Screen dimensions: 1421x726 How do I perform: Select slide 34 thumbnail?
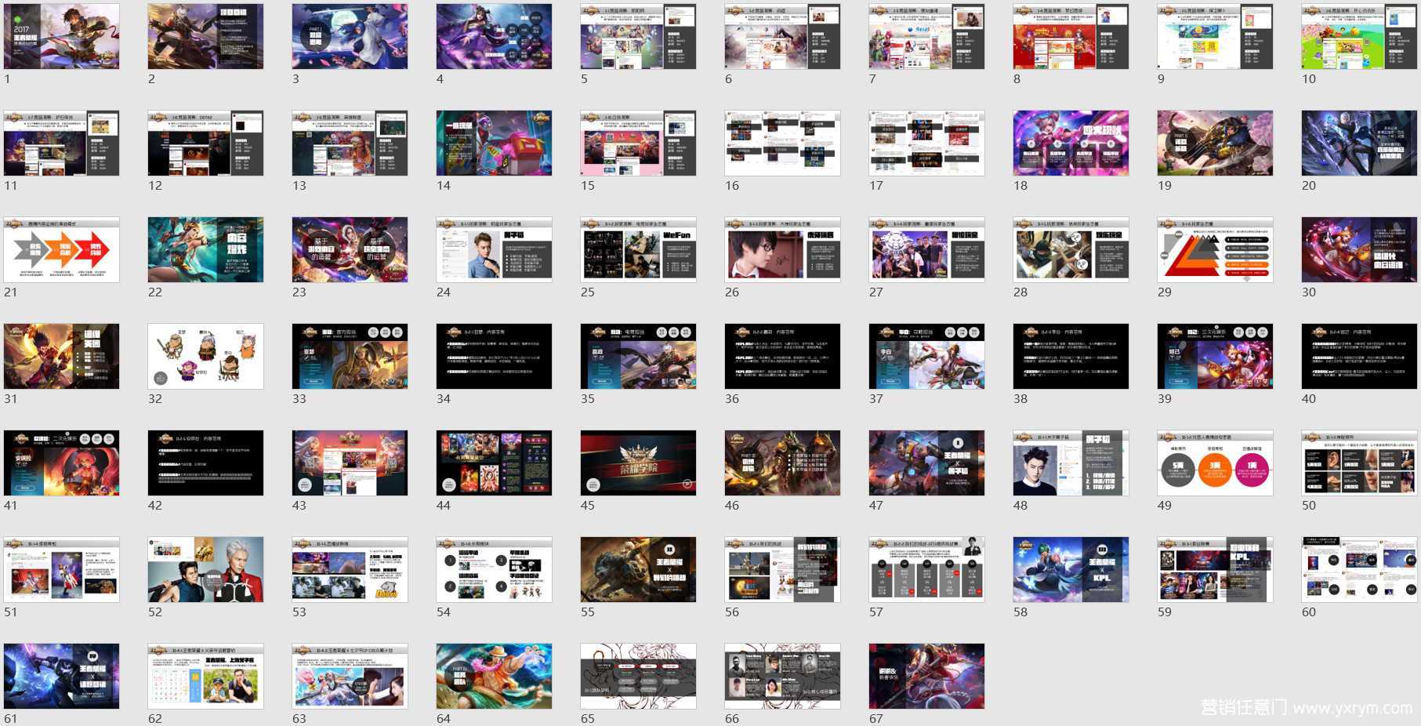(x=494, y=356)
